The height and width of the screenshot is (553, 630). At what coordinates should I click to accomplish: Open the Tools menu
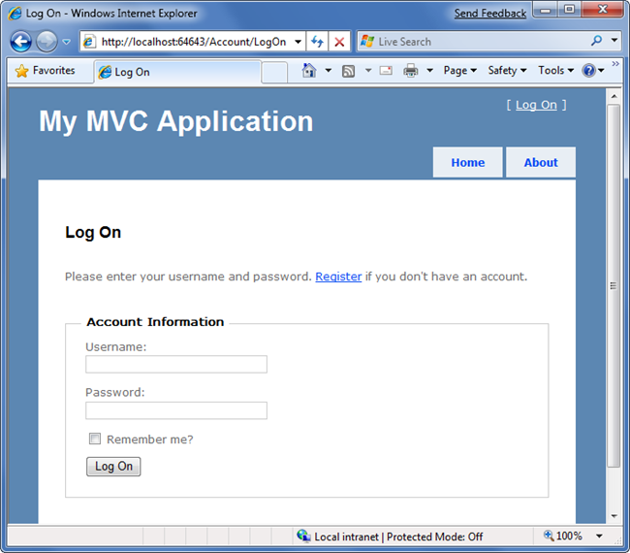pyautogui.click(x=556, y=71)
